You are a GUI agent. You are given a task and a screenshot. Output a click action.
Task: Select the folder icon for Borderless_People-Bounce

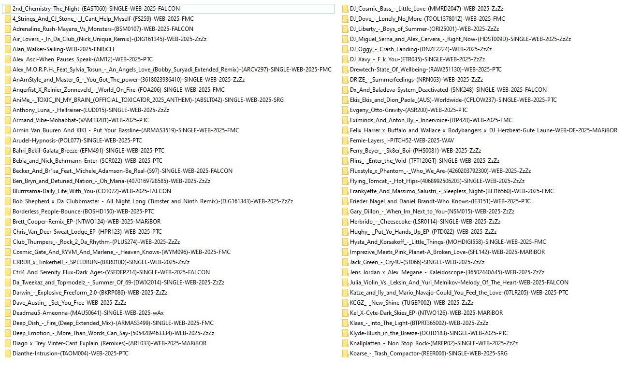click(x=8, y=212)
